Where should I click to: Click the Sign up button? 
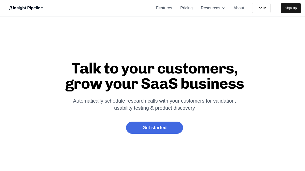click(291, 8)
